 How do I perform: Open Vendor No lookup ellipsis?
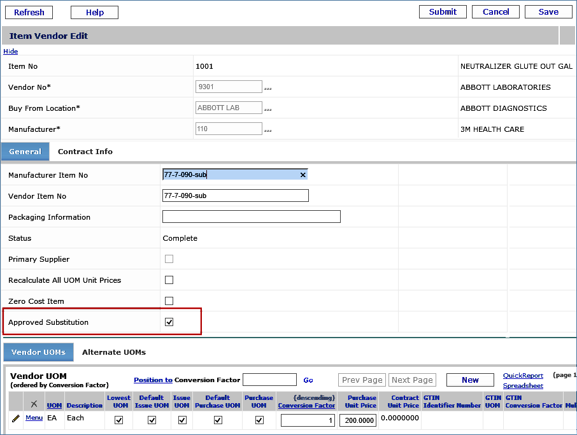267,88
